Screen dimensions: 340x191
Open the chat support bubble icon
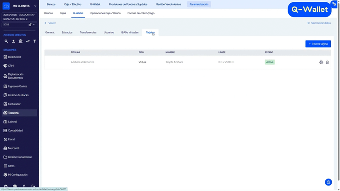pyautogui.click(x=328, y=182)
